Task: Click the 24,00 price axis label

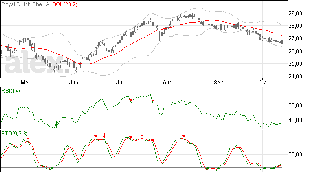Action: pos(295,76)
